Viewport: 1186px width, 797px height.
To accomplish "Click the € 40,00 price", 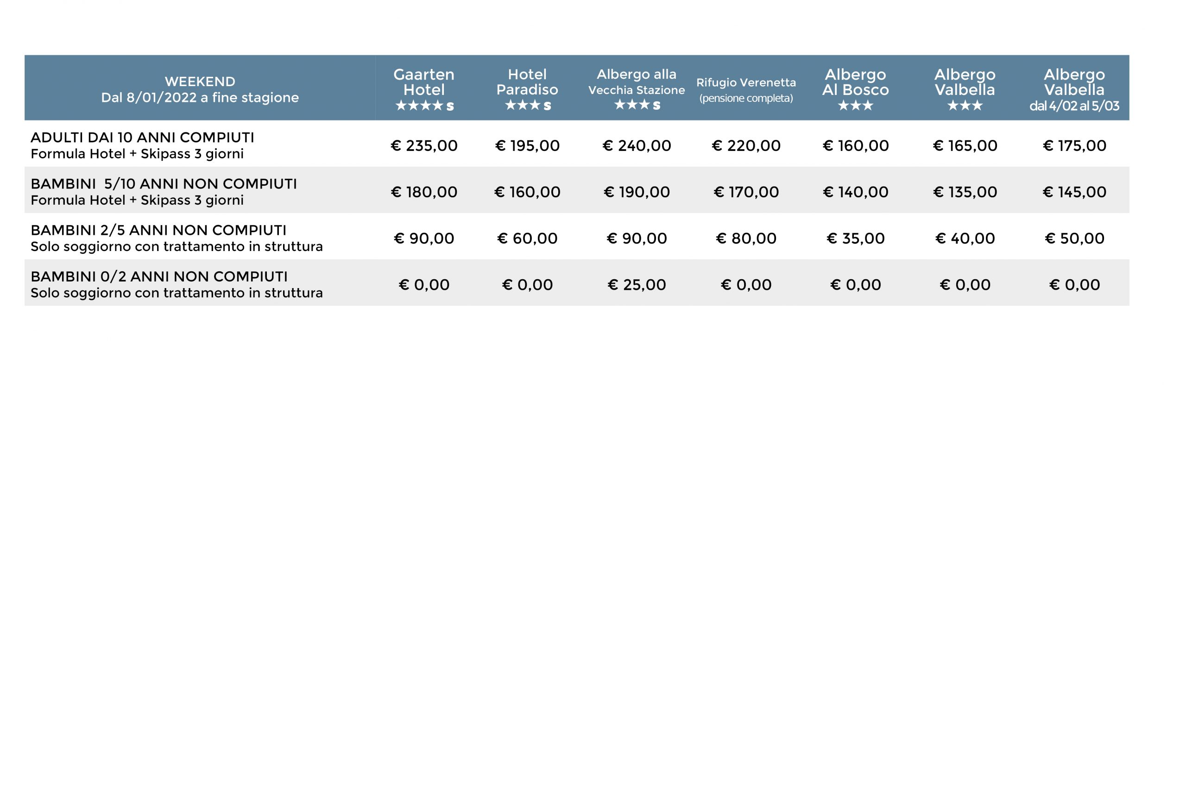I will click(x=965, y=238).
